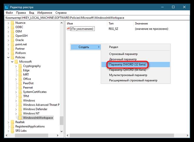Expand the Office key
This screenshot has height=142, width=194.
click(x=16, y=79)
